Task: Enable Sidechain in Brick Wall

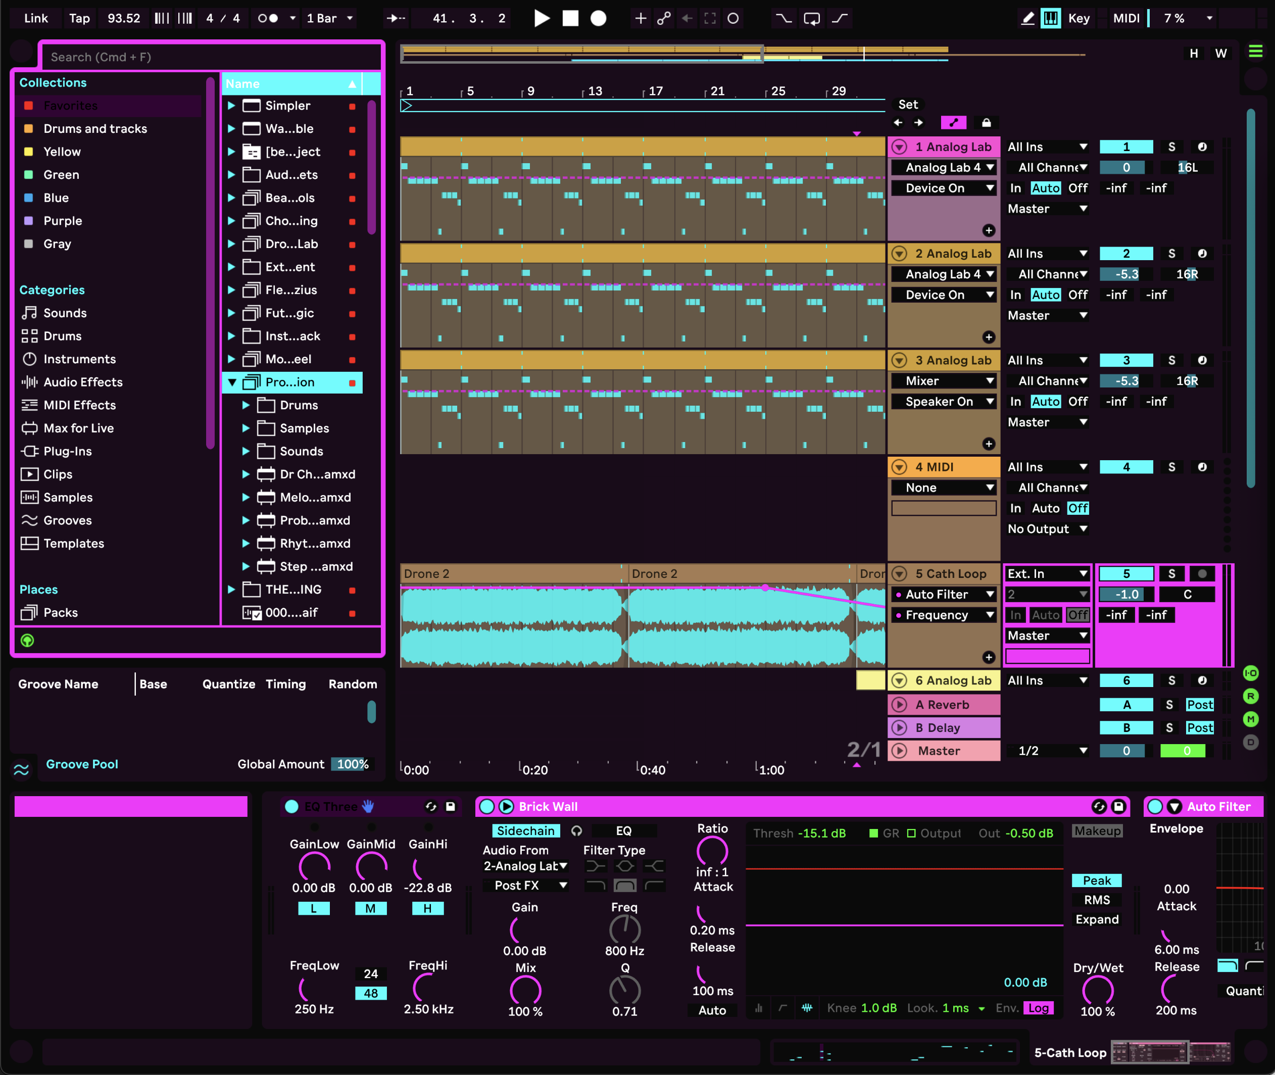Action: pos(525,830)
